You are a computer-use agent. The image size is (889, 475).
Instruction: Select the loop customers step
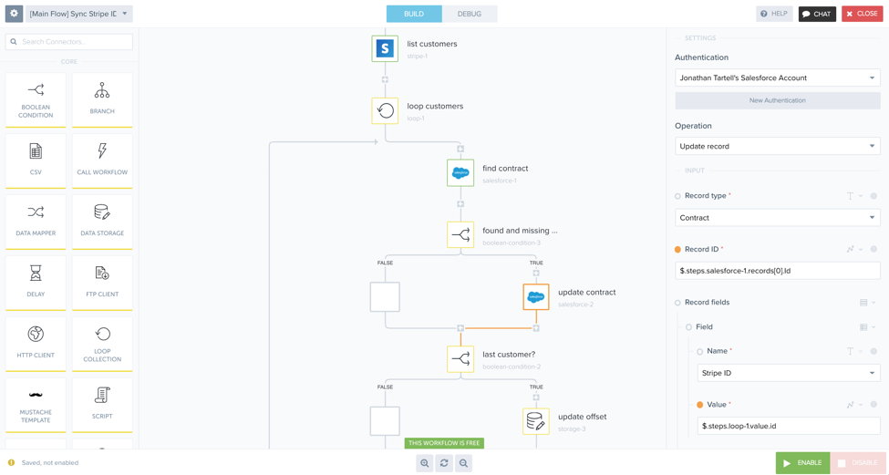385,110
